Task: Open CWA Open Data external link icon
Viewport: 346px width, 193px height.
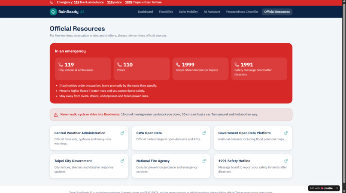Action: (x=204, y=133)
